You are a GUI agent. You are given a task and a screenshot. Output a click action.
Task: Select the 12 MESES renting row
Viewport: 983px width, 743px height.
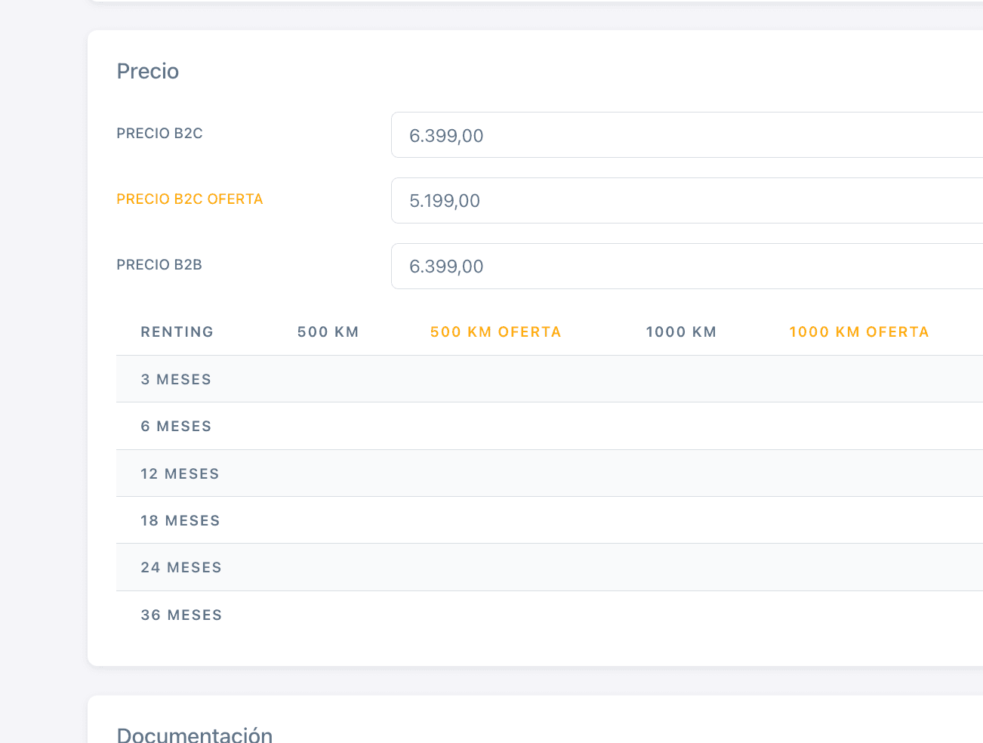click(x=180, y=474)
